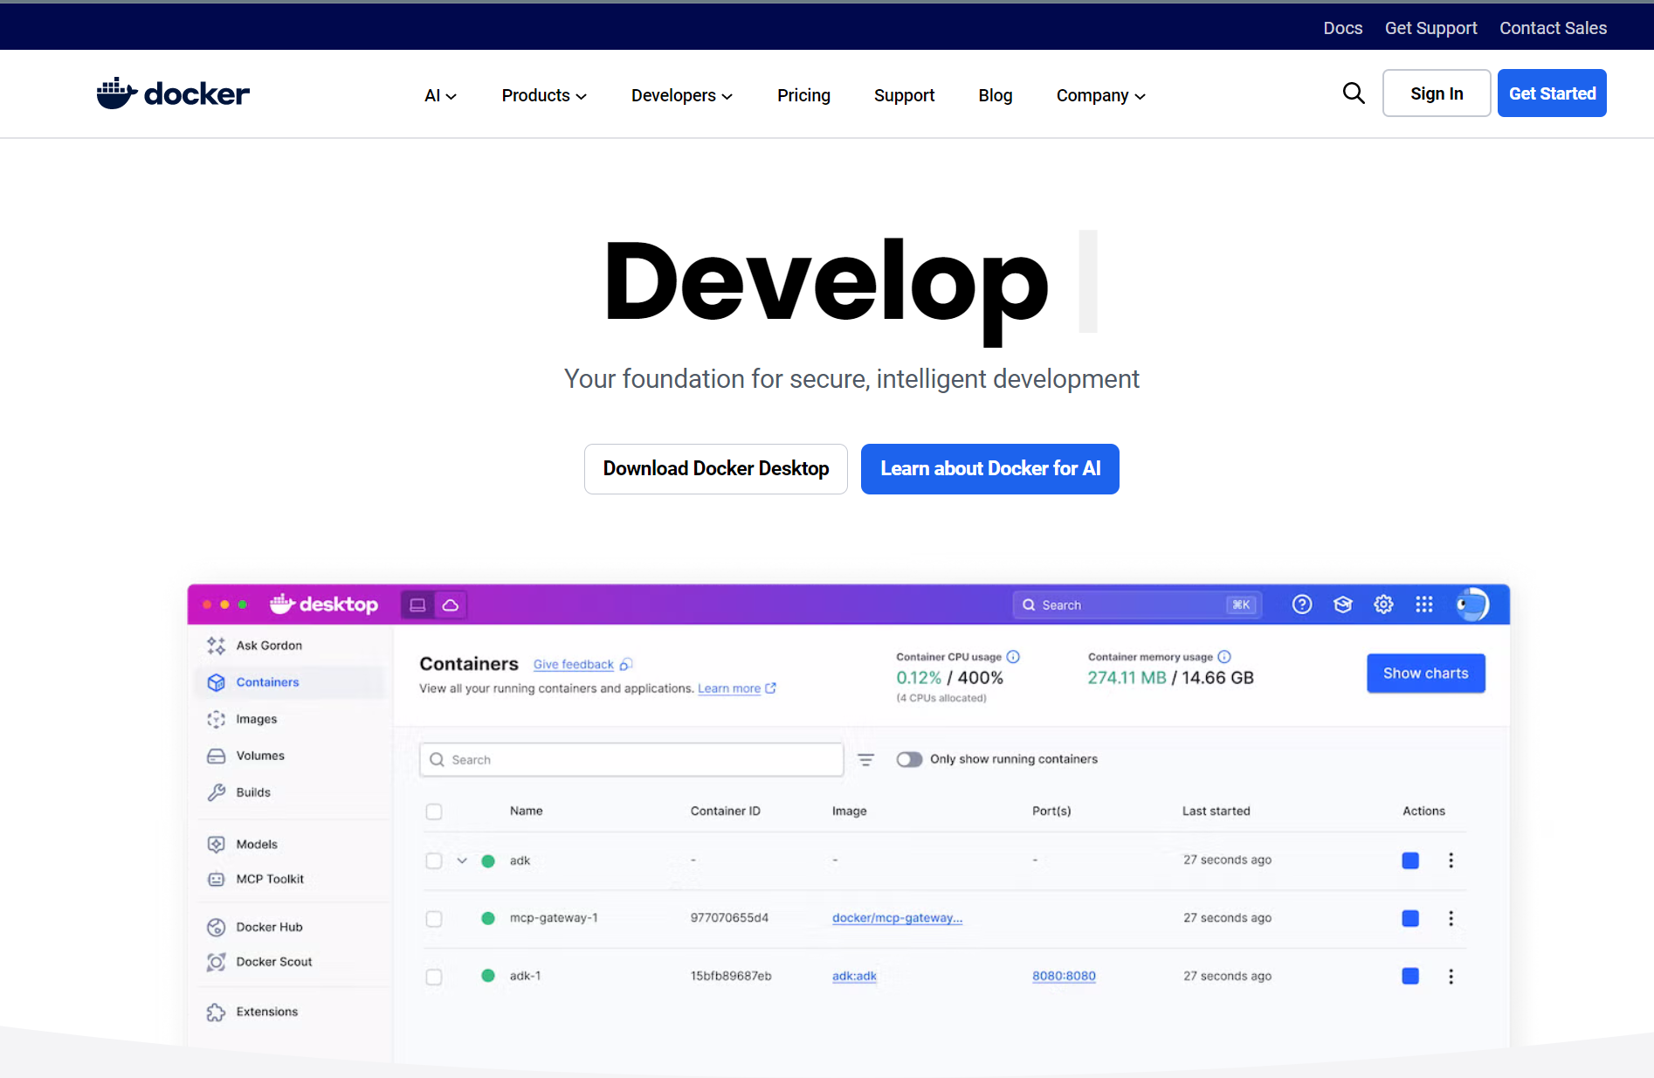Click the Docker whale logo

pos(173,93)
